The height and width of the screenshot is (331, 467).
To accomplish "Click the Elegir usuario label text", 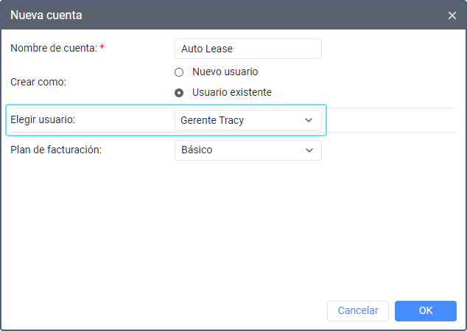I will [44, 119].
